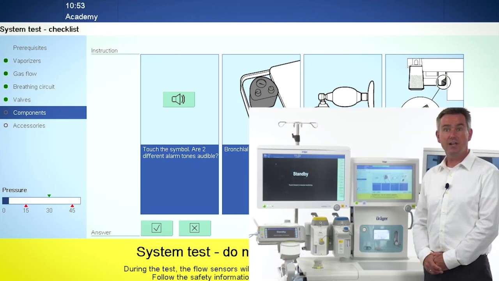Open the Prerequisites checklist item
Screen dimensions: 499x281
click(30, 48)
